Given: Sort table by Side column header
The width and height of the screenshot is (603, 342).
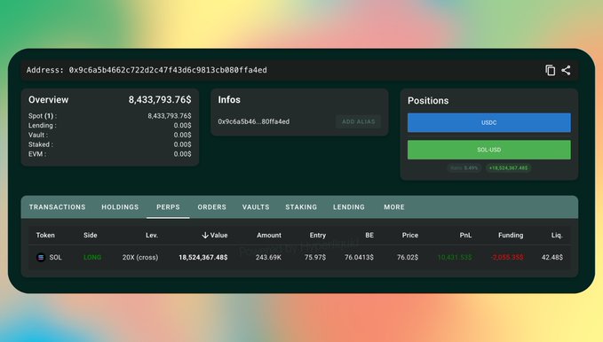Looking at the screenshot, I should [x=91, y=236].
